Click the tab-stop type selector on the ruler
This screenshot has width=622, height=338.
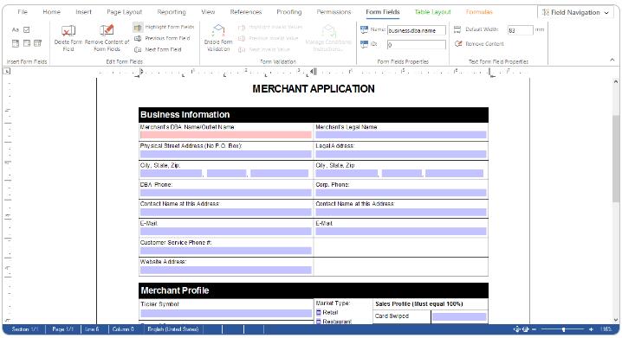tap(7, 71)
